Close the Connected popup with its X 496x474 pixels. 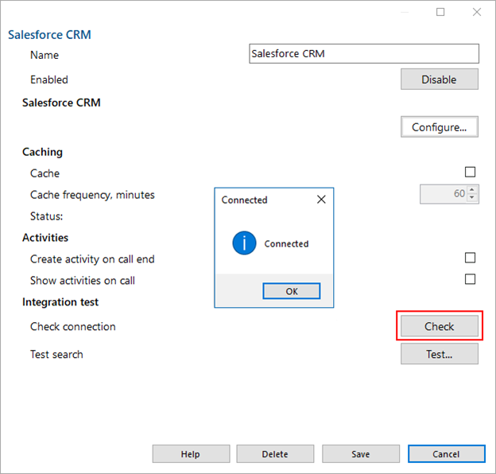pyautogui.click(x=321, y=200)
